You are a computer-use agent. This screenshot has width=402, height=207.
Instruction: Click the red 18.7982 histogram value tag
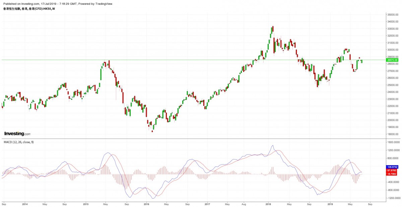click(392, 174)
